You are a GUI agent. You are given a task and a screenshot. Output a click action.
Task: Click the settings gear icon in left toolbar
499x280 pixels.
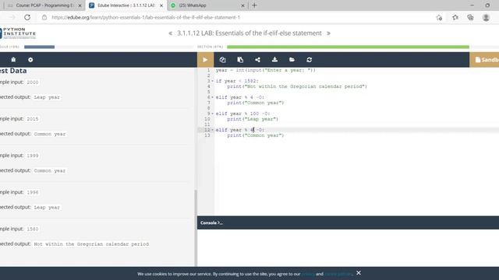point(30,60)
